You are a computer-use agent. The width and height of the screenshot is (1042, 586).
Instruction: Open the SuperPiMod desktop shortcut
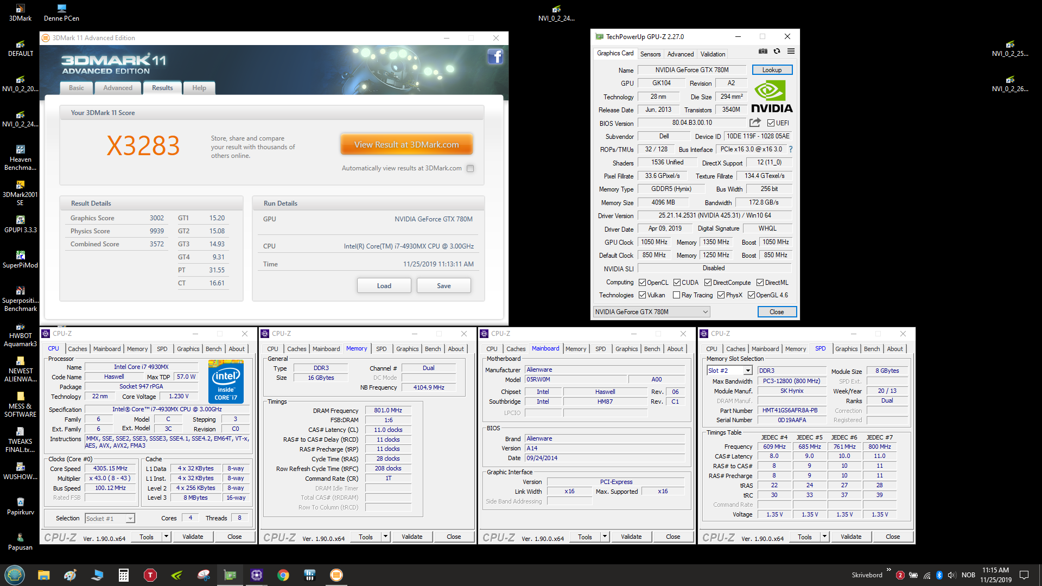pos(20,259)
